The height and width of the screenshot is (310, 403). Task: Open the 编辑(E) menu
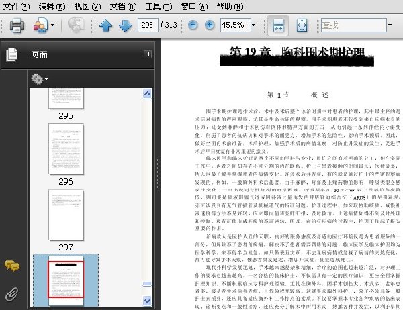coord(52,7)
